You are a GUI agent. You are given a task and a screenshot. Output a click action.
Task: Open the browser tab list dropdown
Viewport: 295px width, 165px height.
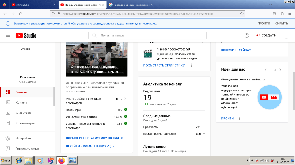pos(270,5)
